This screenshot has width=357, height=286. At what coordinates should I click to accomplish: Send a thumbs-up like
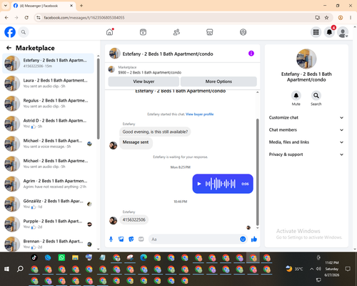254,239
